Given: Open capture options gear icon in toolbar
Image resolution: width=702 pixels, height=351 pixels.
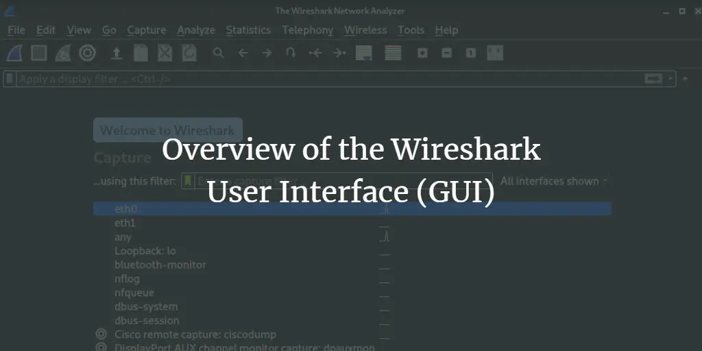Looking at the screenshot, I should tap(87, 53).
